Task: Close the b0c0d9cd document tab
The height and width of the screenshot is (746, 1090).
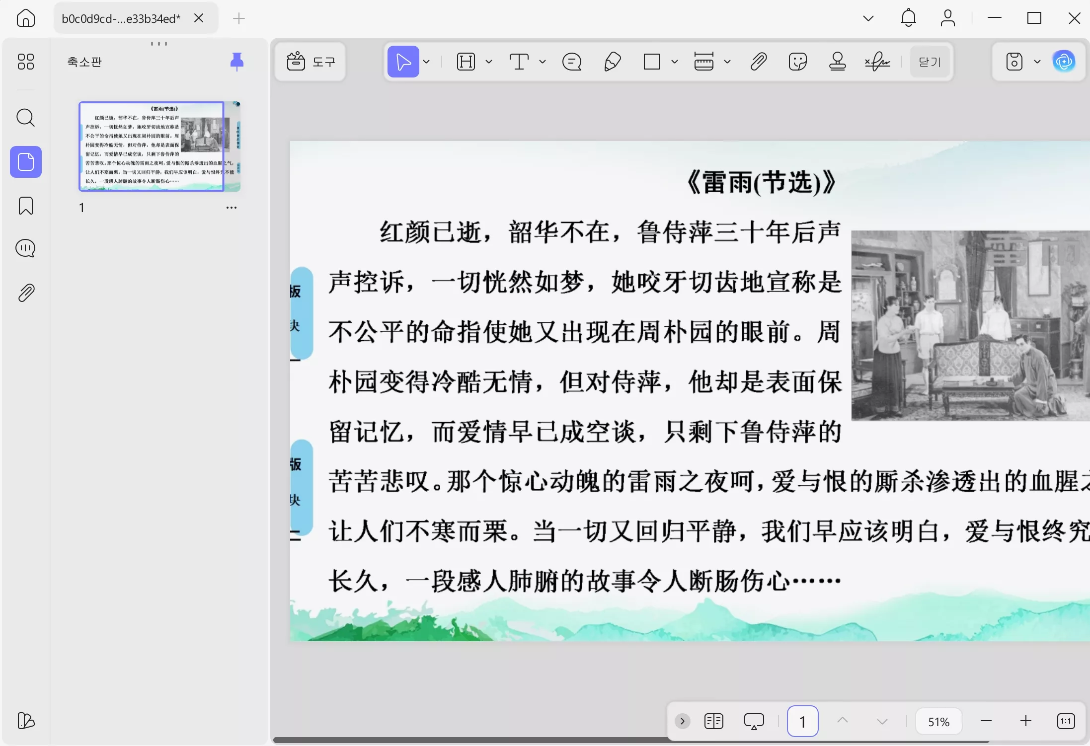Action: [x=199, y=18]
